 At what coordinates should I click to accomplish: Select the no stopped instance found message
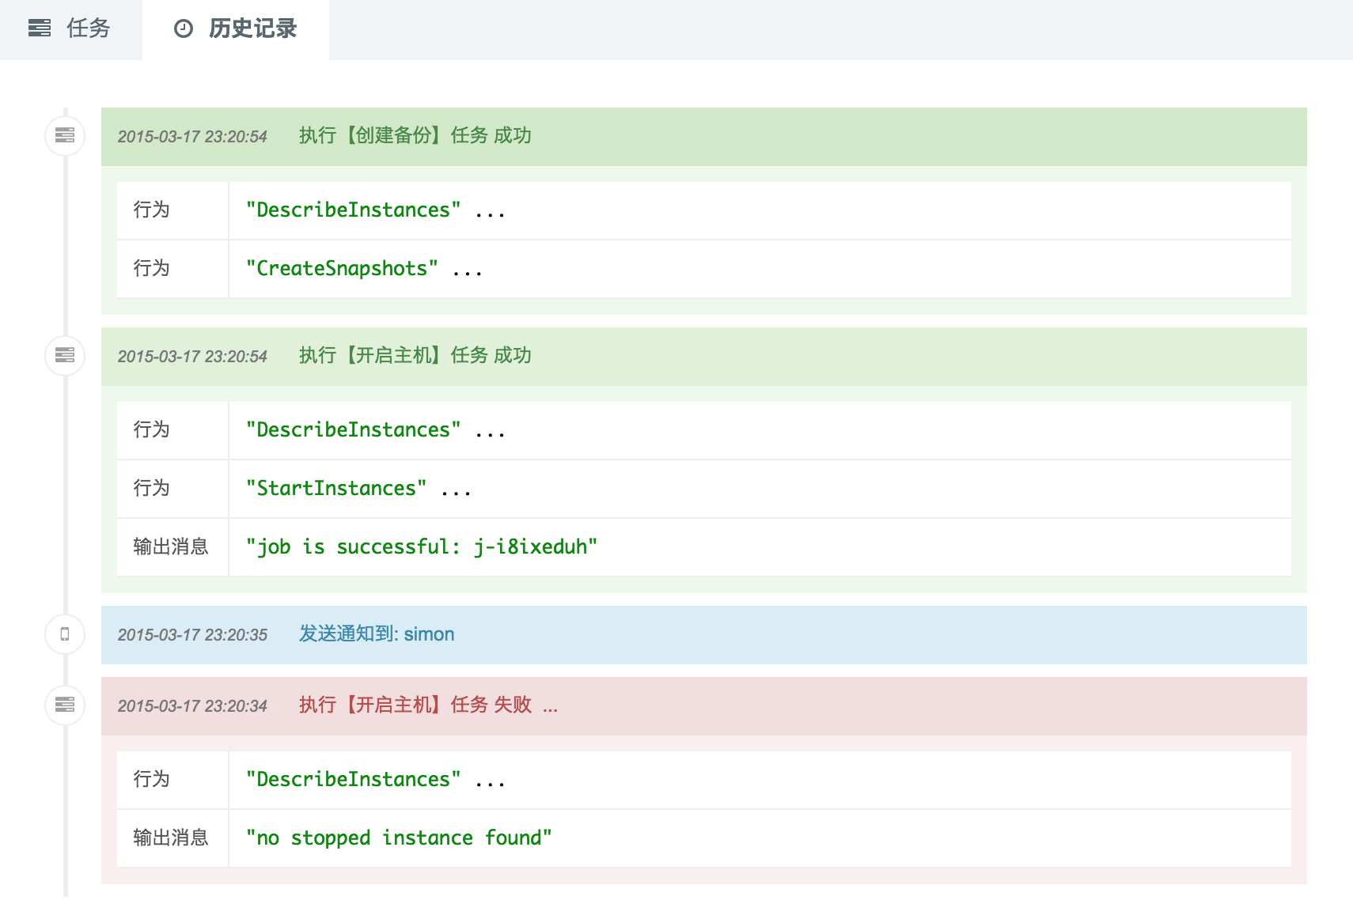pyautogui.click(x=399, y=838)
